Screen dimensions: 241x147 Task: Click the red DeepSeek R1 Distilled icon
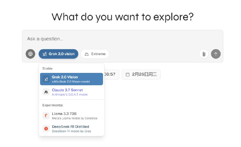click(46, 129)
